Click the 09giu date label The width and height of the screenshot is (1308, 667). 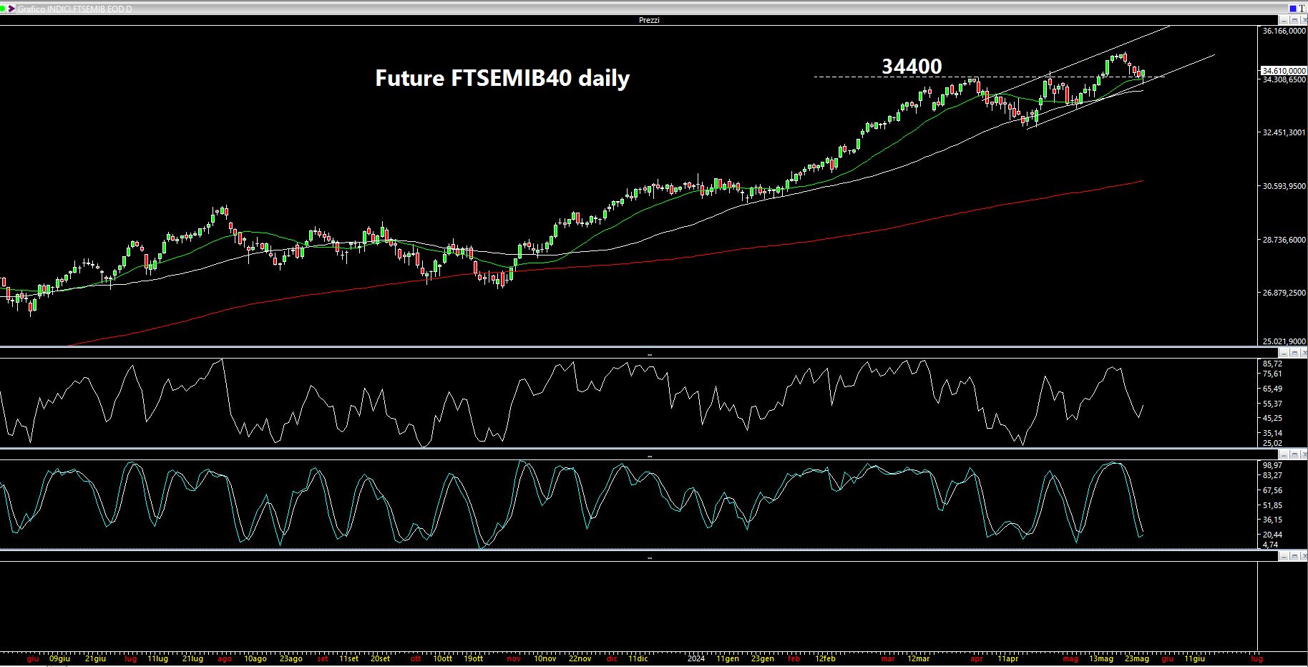[60, 658]
